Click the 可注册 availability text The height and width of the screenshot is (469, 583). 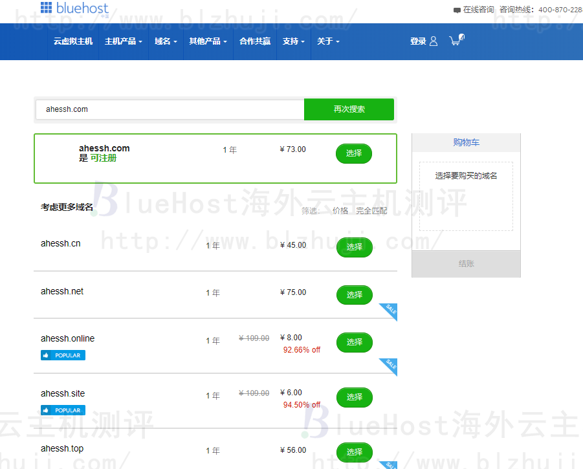(104, 158)
